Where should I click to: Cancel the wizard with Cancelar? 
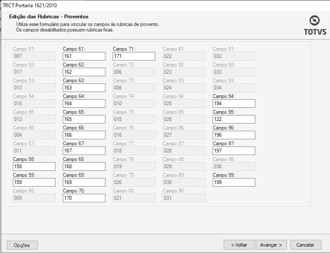[x=306, y=245]
